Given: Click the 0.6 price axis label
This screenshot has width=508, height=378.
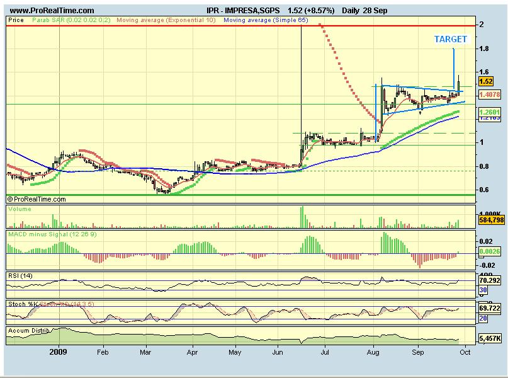Looking at the screenshot, I should (484, 190).
